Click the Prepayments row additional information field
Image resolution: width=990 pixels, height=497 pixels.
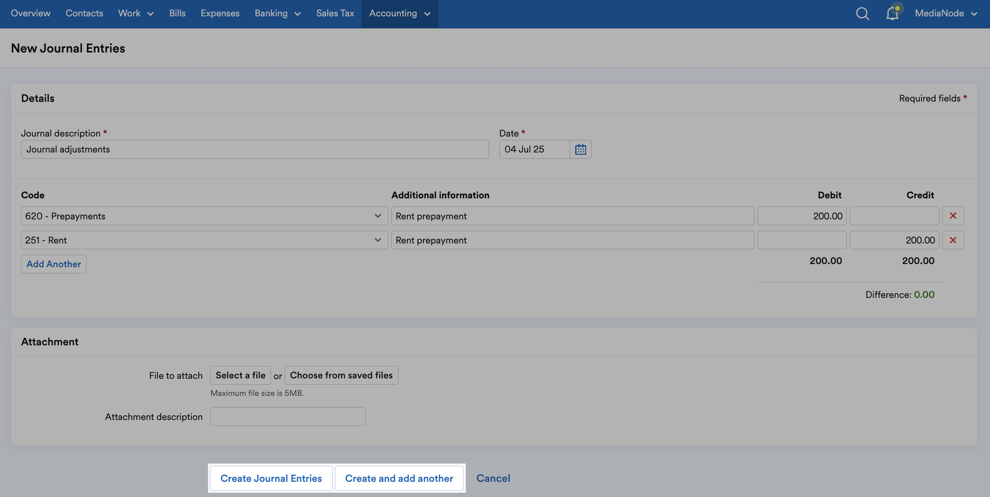tap(573, 216)
